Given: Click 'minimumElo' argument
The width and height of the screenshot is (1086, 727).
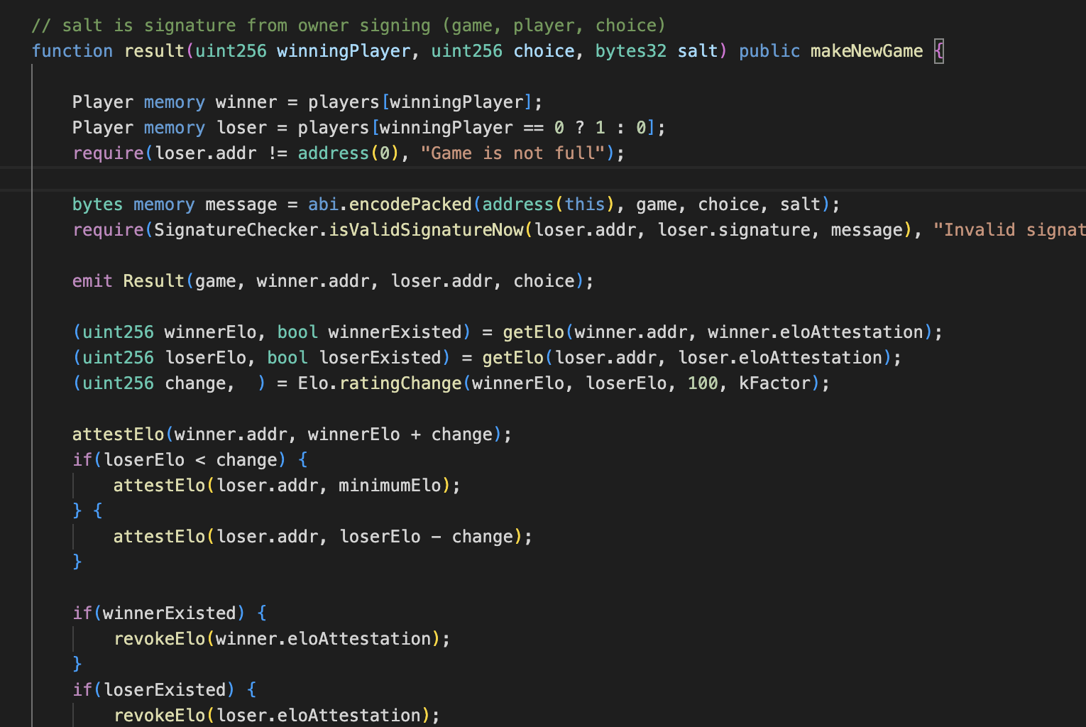Looking at the screenshot, I should click(390, 486).
